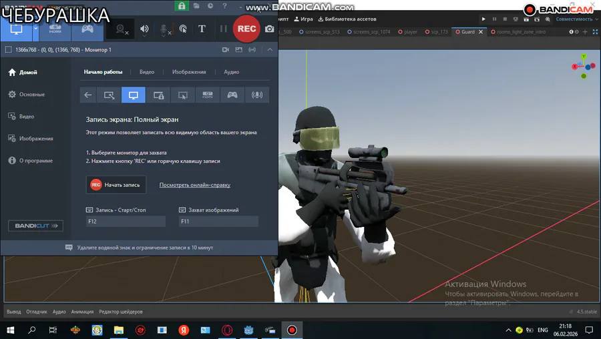Collapse the Bandicam panel with the chevron
The image size is (601, 339).
(270, 50)
